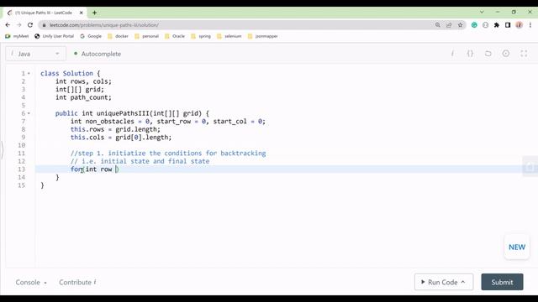This screenshot has height=302, width=538.
Task: Open the spring bookmarks folder
Action: pyautogui.click(x=201, y=36)
